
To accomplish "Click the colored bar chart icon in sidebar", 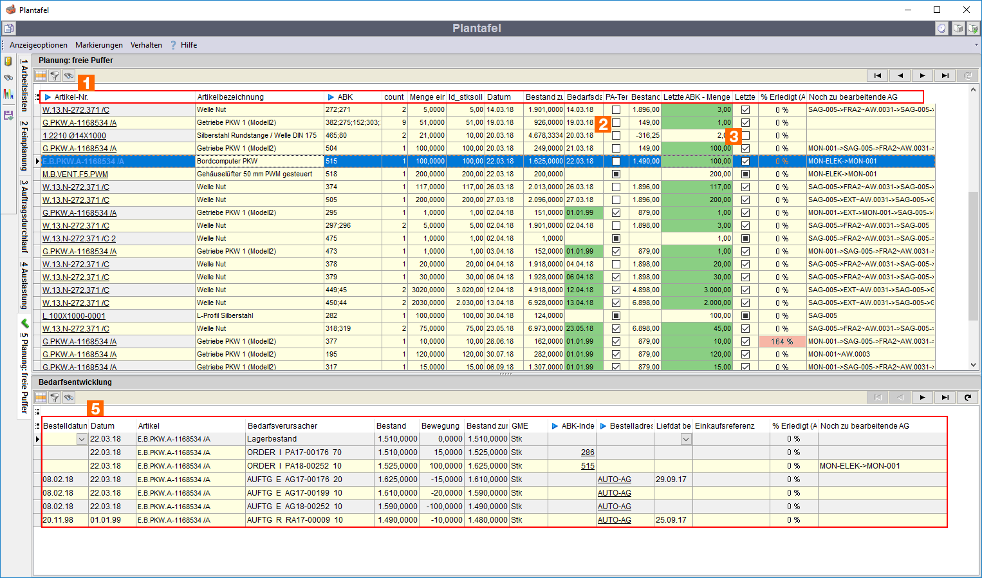I will tap(8, 94).
